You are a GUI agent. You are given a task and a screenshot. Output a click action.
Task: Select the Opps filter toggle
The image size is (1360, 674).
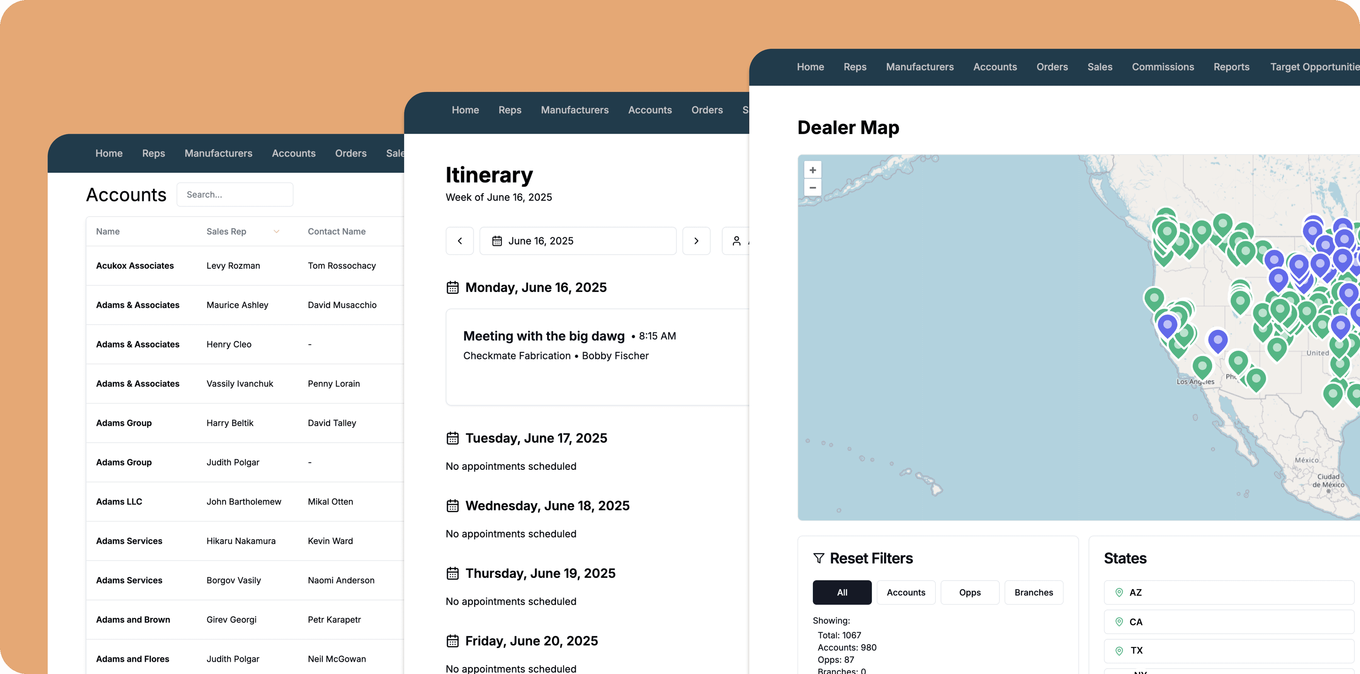(969, 592)
